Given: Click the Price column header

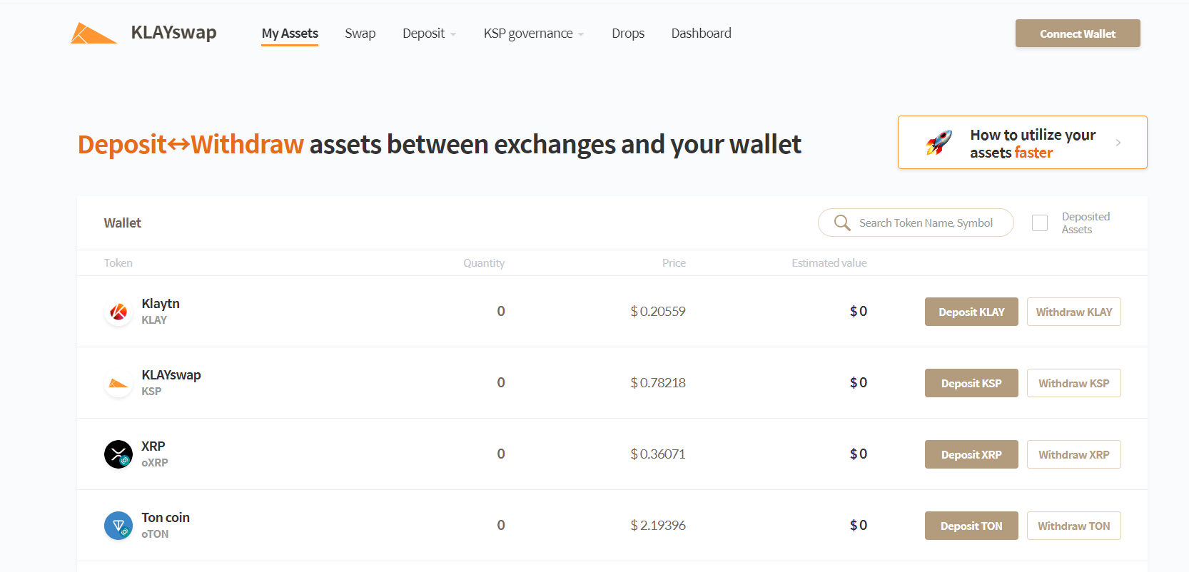Looking at the screenshot, I should coord(674,263).
